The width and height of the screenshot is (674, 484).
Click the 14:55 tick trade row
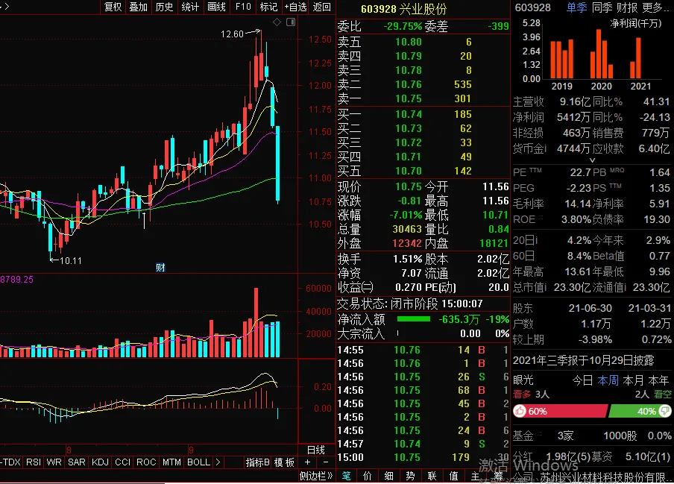pos(423,350)
